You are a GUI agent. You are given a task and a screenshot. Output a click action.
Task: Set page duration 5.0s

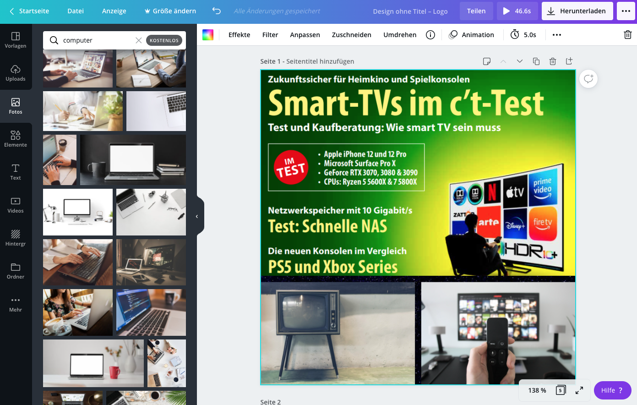click(x=523, y=35)
